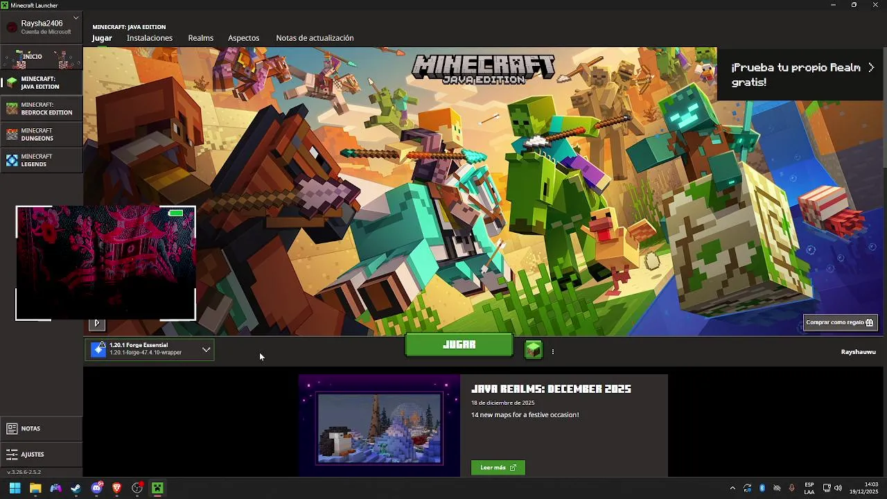887x499 pixels.
Task: Open three-dot menu next to JUGAR
Action: 553,351
